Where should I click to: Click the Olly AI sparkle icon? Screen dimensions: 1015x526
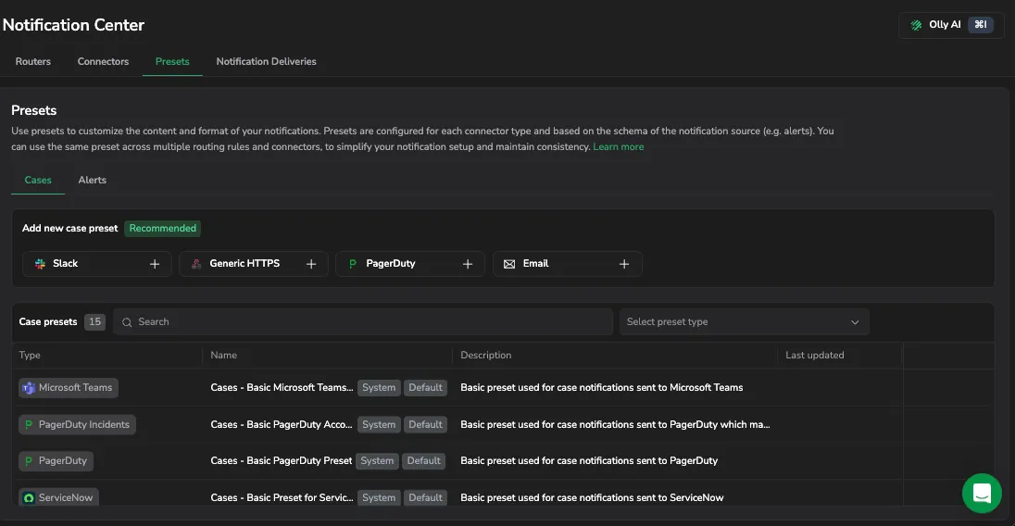(916, 25)
